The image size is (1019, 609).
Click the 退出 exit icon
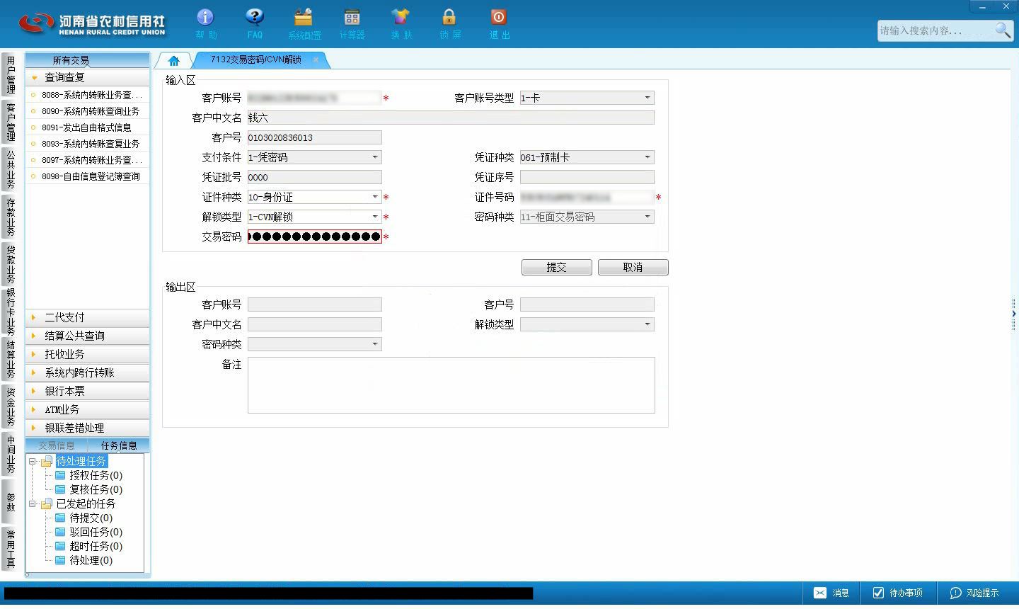tap(498, 17)
